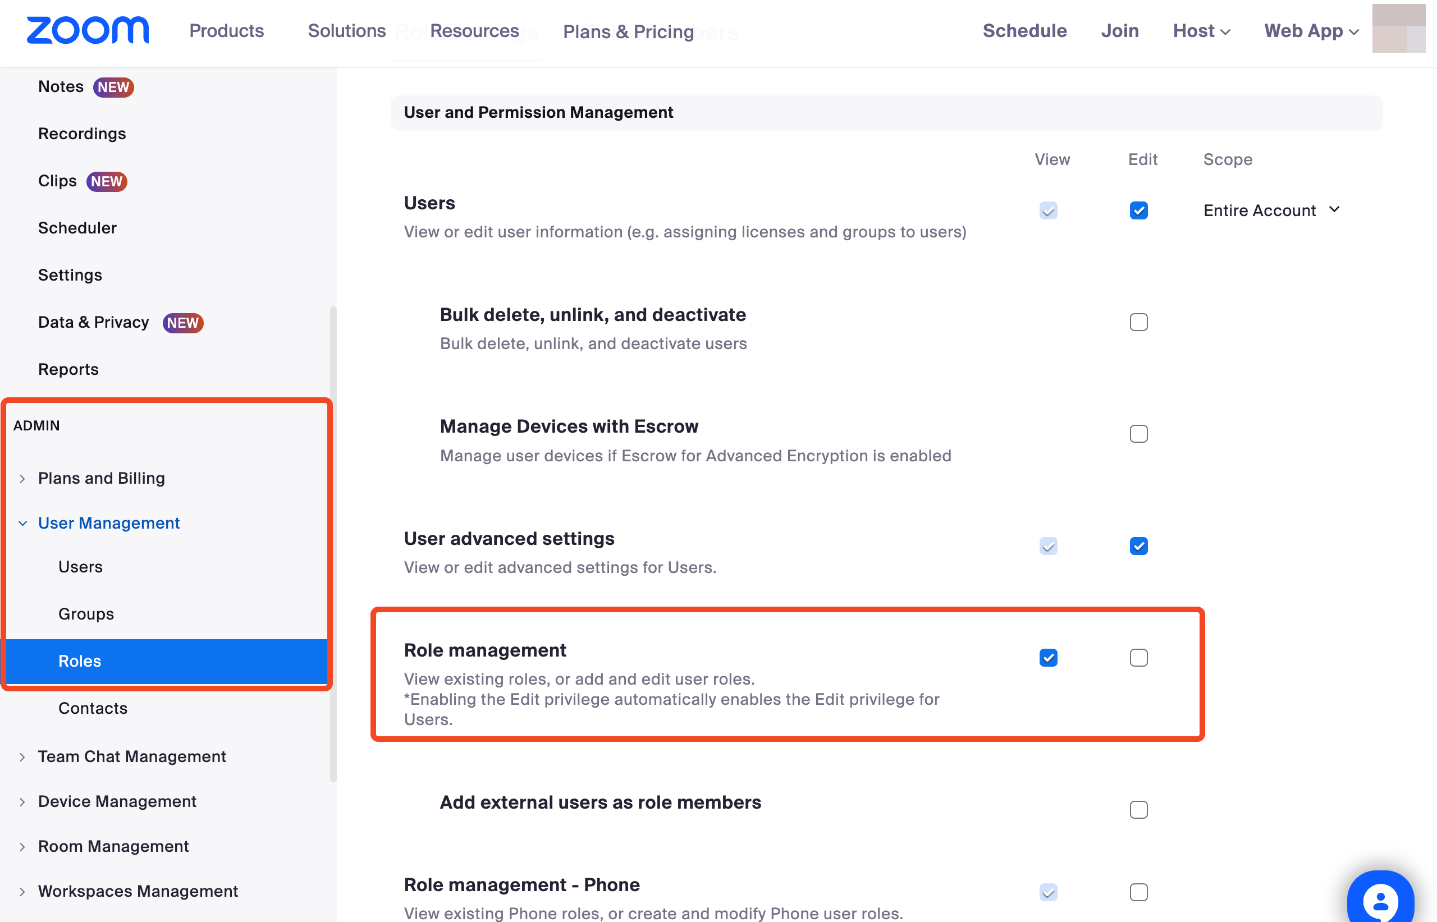Open the user profile avatar
The image size is (1437, 922).
[x=1398, y=28]
